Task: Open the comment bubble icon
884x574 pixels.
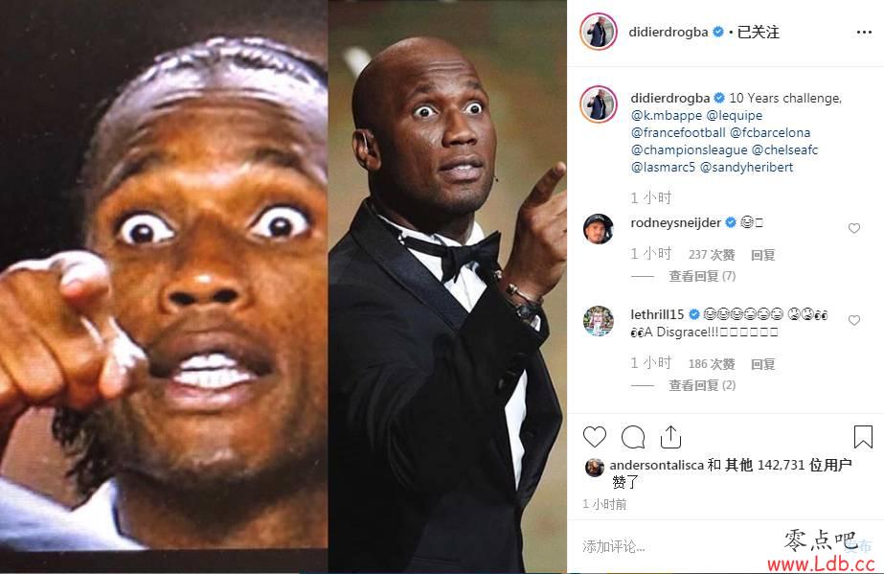Action: [x=632, y=437]
